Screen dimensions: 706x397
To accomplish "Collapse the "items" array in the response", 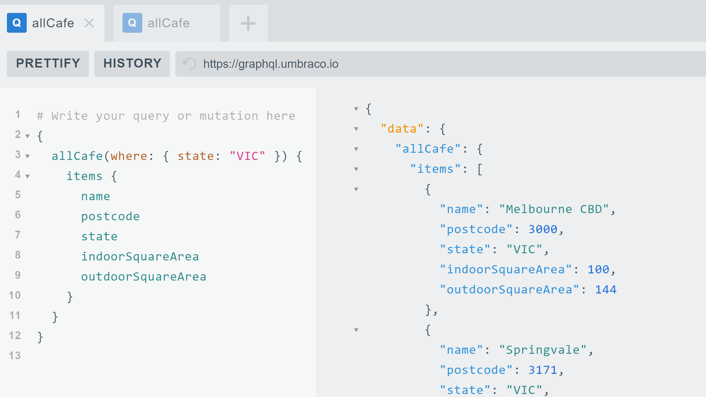I will tap(356, 169).
